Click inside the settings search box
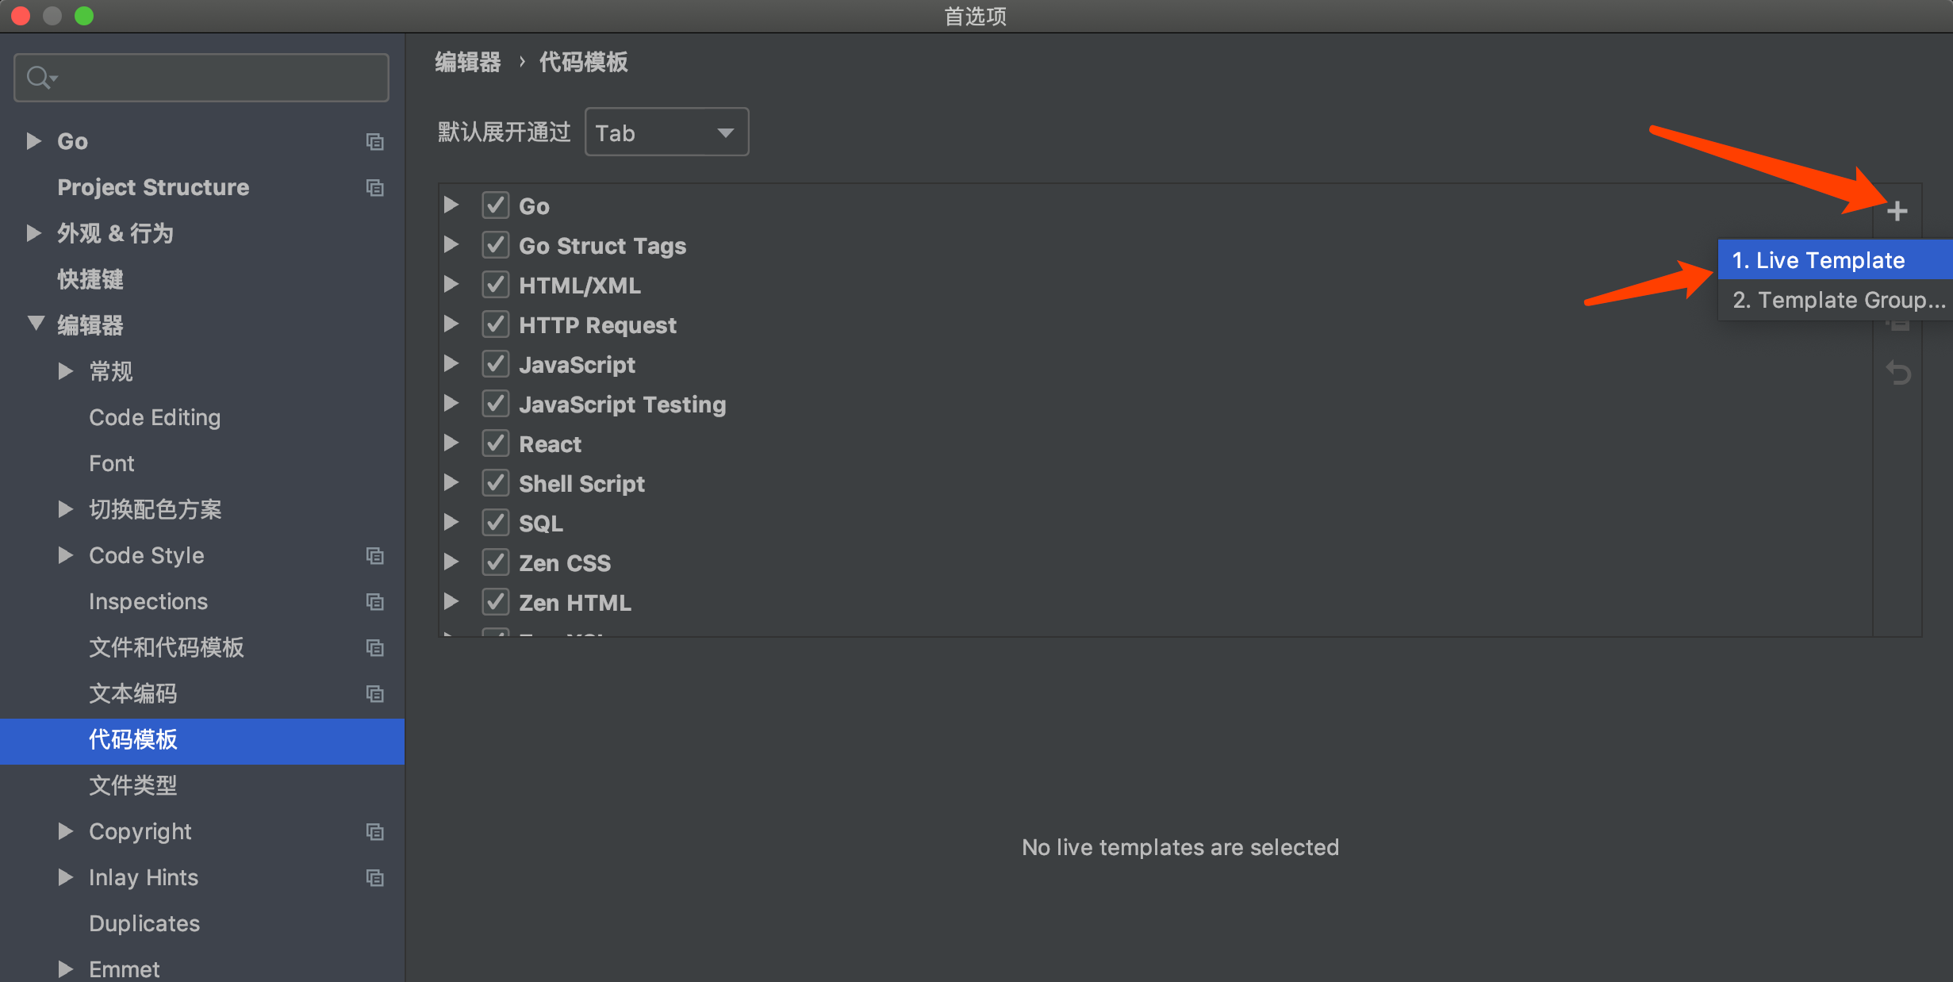This screenshot has width=1953, height=982. [x=198, y=77]
